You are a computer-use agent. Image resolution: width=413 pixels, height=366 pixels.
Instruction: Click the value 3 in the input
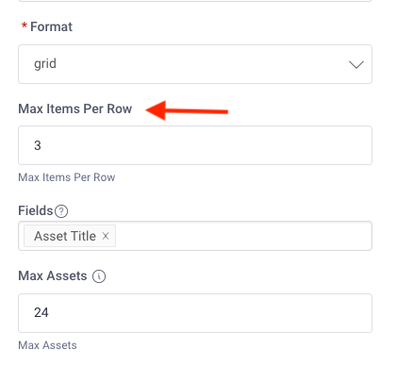pos(38,145)
